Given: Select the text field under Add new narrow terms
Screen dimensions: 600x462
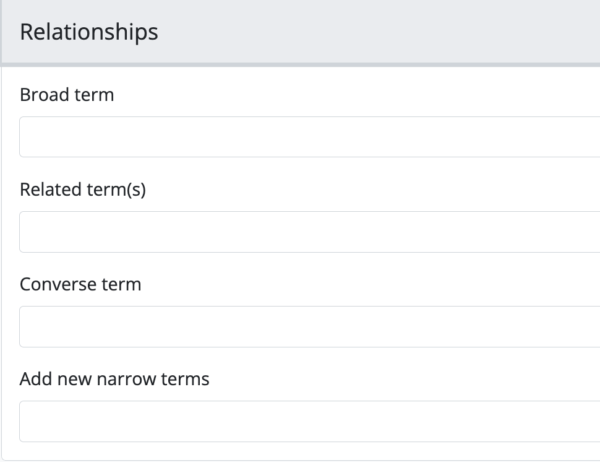Looking at the screenshot, I should [309, 421].
